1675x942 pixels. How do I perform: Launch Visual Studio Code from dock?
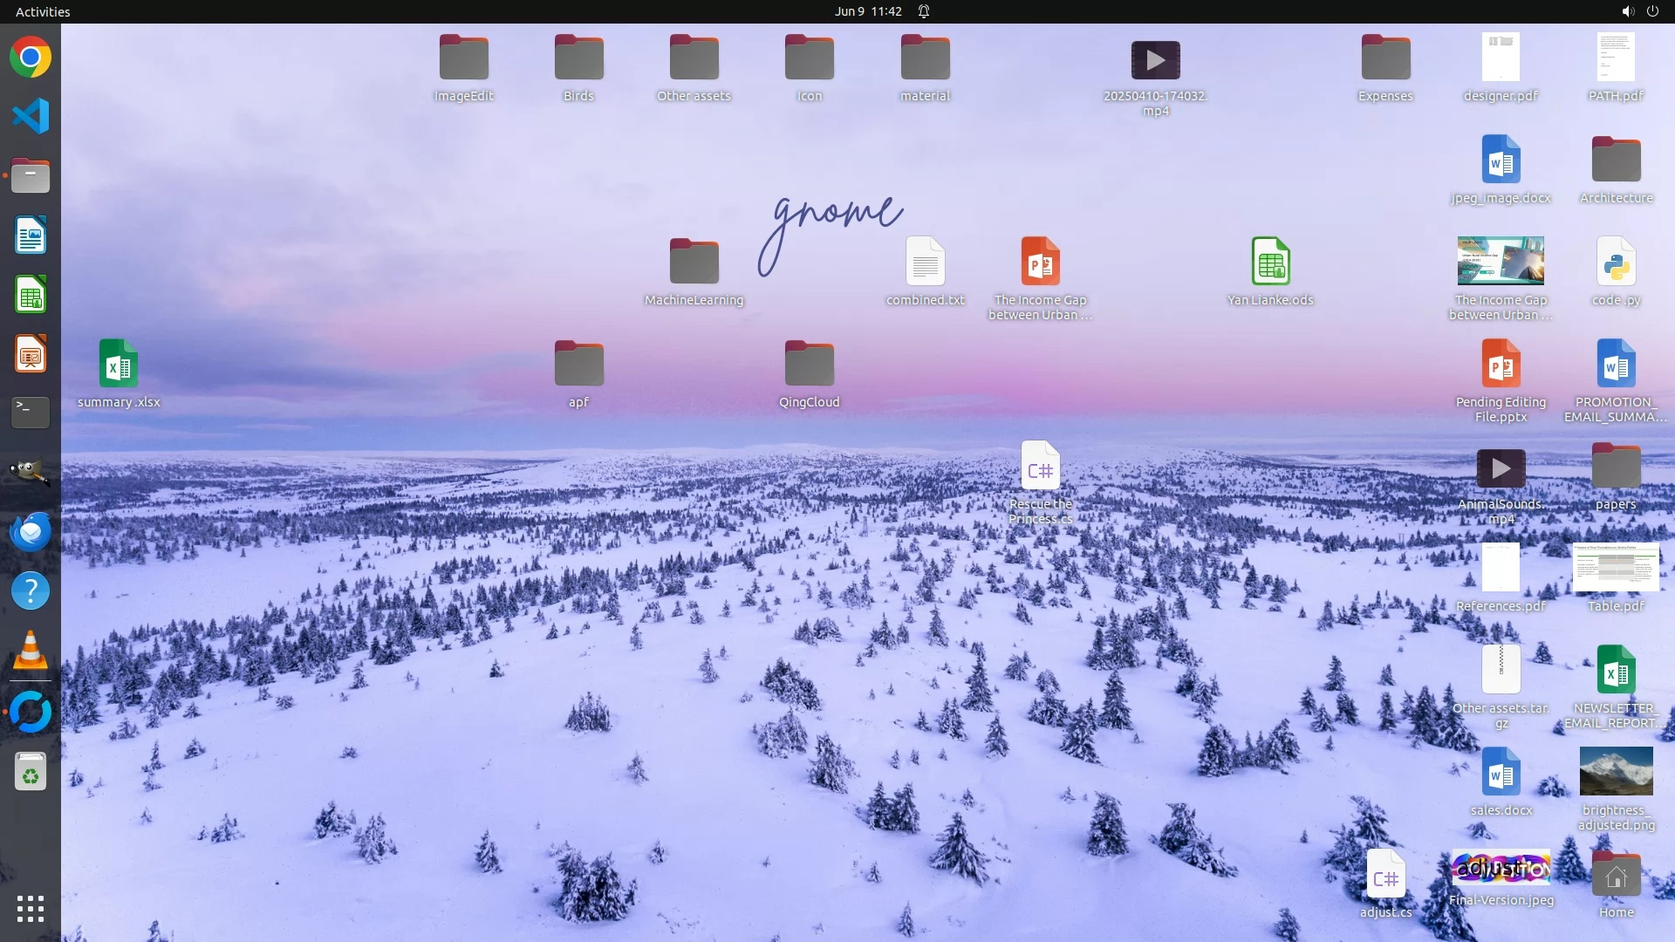point(31,116)
